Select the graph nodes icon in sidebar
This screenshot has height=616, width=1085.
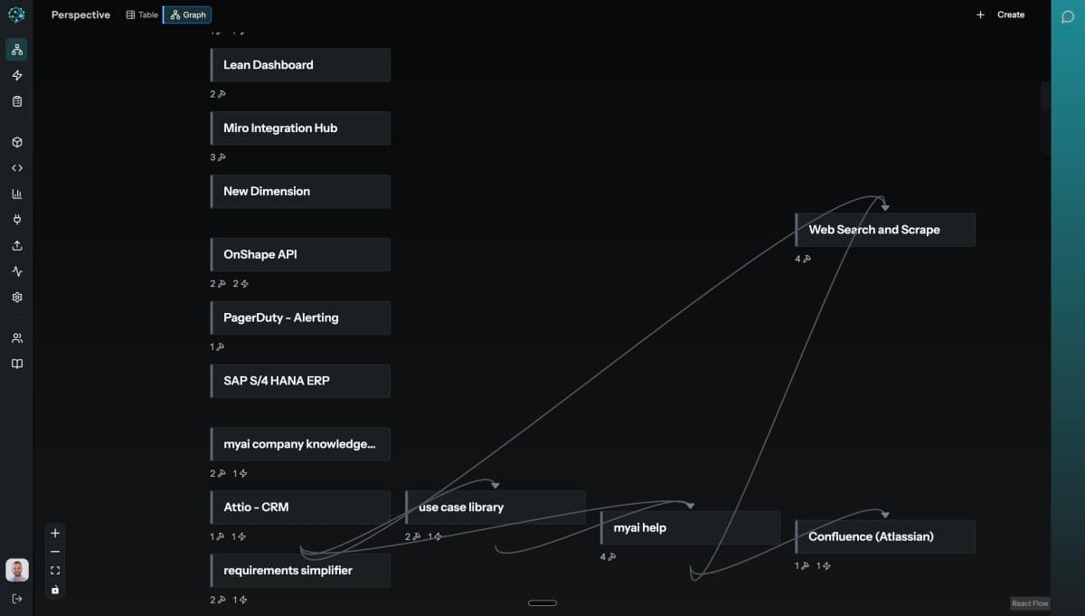pyautogui.click(x=16, y=50)
